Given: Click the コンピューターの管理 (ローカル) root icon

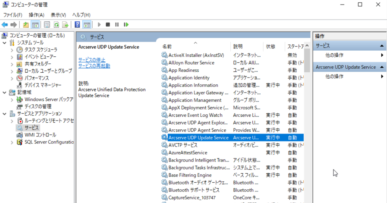Looking at the screenshot, I should 5,36.
